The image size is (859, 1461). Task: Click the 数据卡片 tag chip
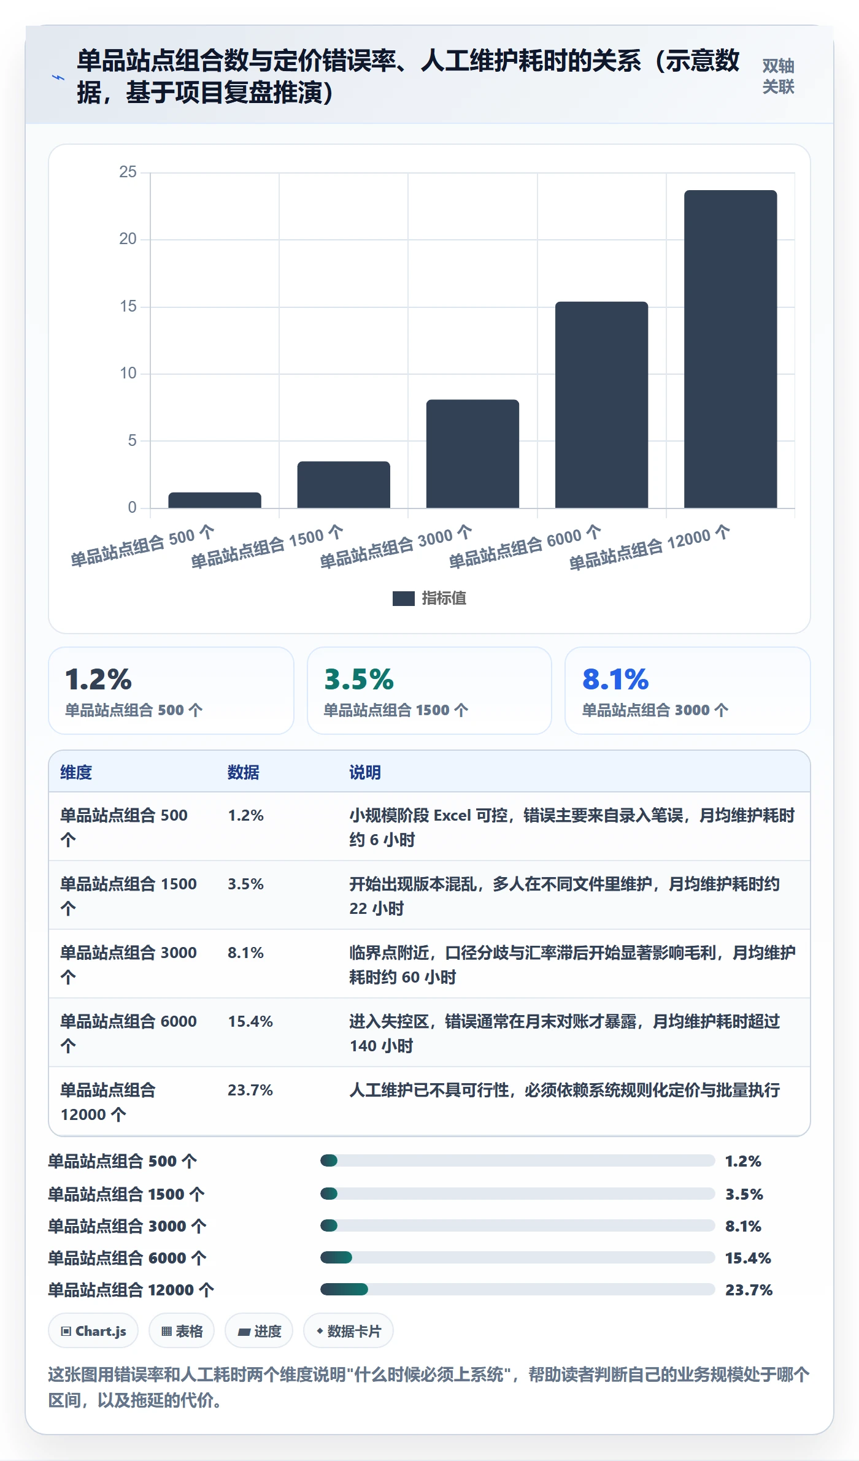349,1331
